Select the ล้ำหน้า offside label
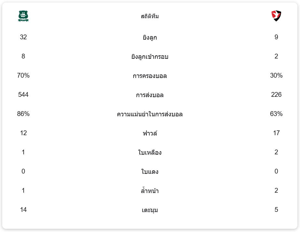300x232 pixels. tap(150, 191)
